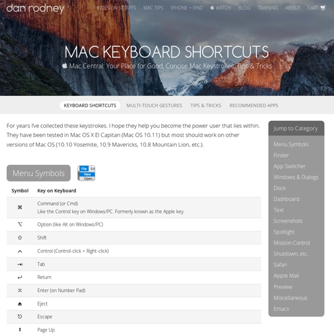The height and width of the screenshot is (334, 334).
Task: Click the 'Symbol' column header
Action: click(x=20, y=190)
